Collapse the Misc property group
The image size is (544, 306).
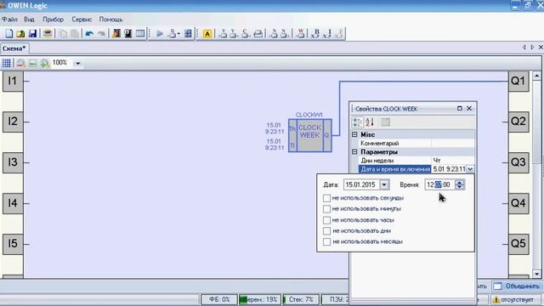(354, 134)
